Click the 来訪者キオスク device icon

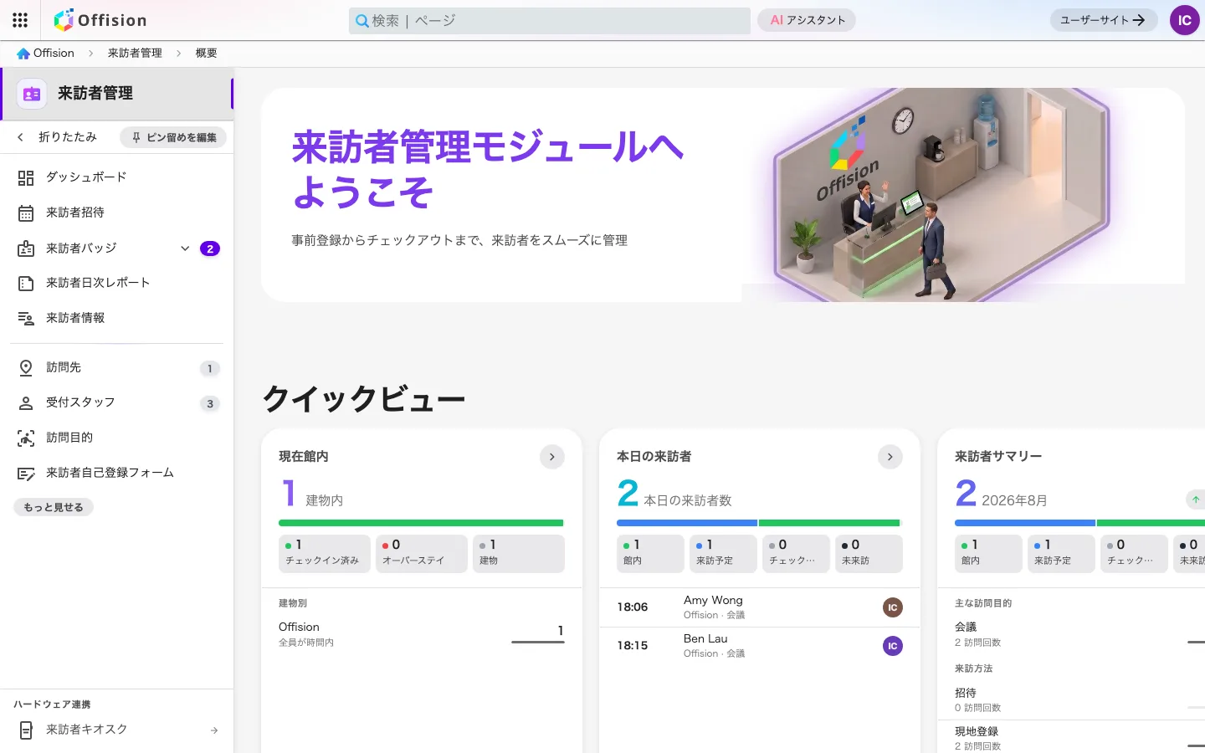pos(26,730)
